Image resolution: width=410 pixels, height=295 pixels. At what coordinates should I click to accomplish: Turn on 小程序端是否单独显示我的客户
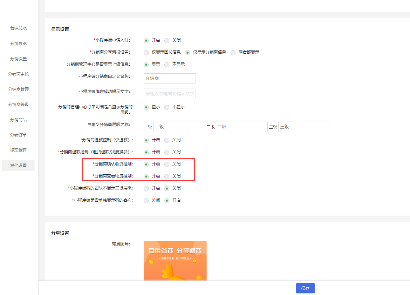click(x=167, y=200)
